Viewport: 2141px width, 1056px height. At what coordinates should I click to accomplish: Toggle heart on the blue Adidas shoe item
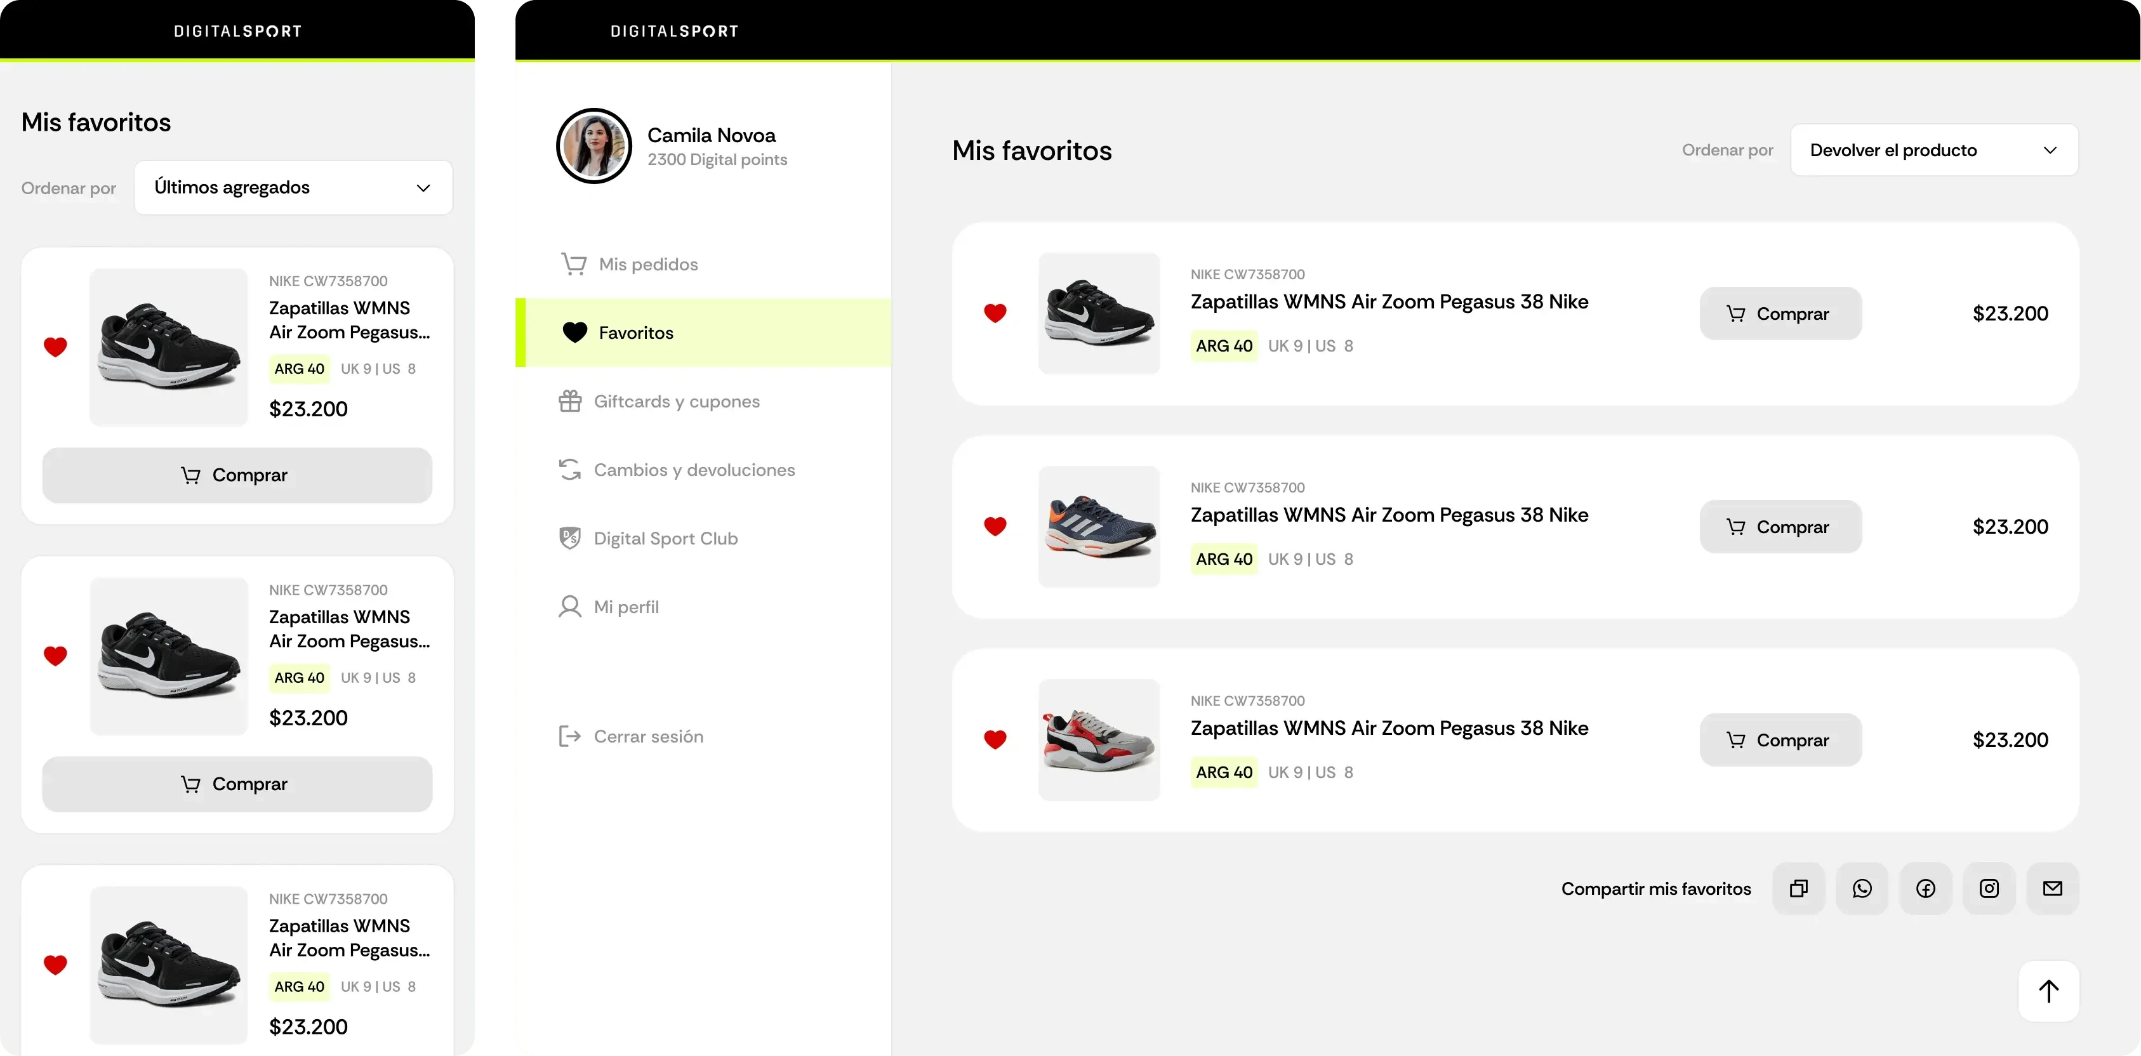point(995,526)
